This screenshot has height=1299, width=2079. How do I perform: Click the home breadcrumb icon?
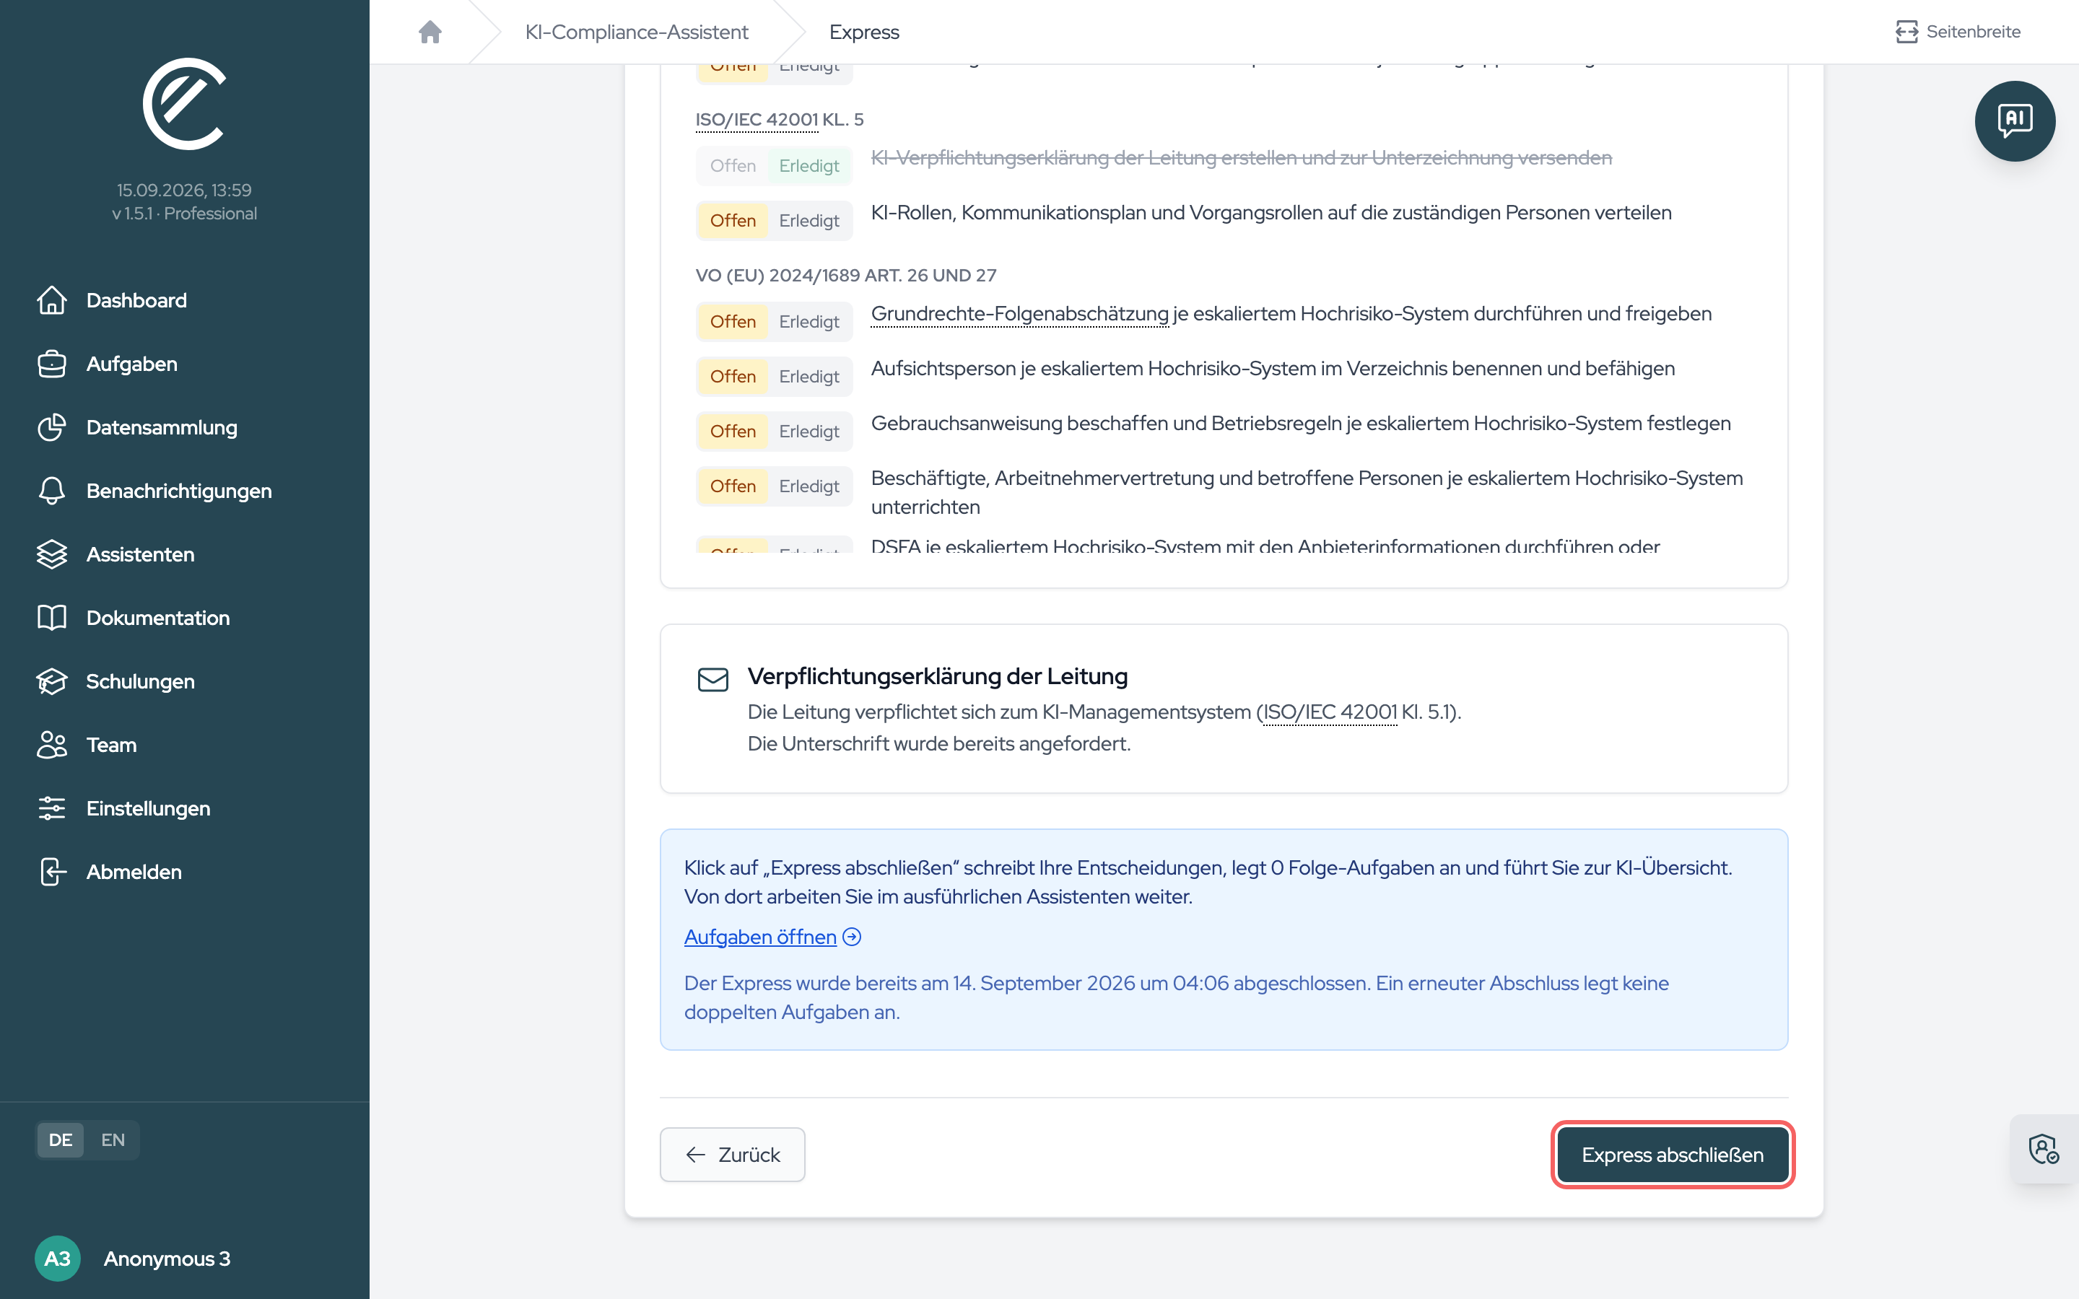430,32
